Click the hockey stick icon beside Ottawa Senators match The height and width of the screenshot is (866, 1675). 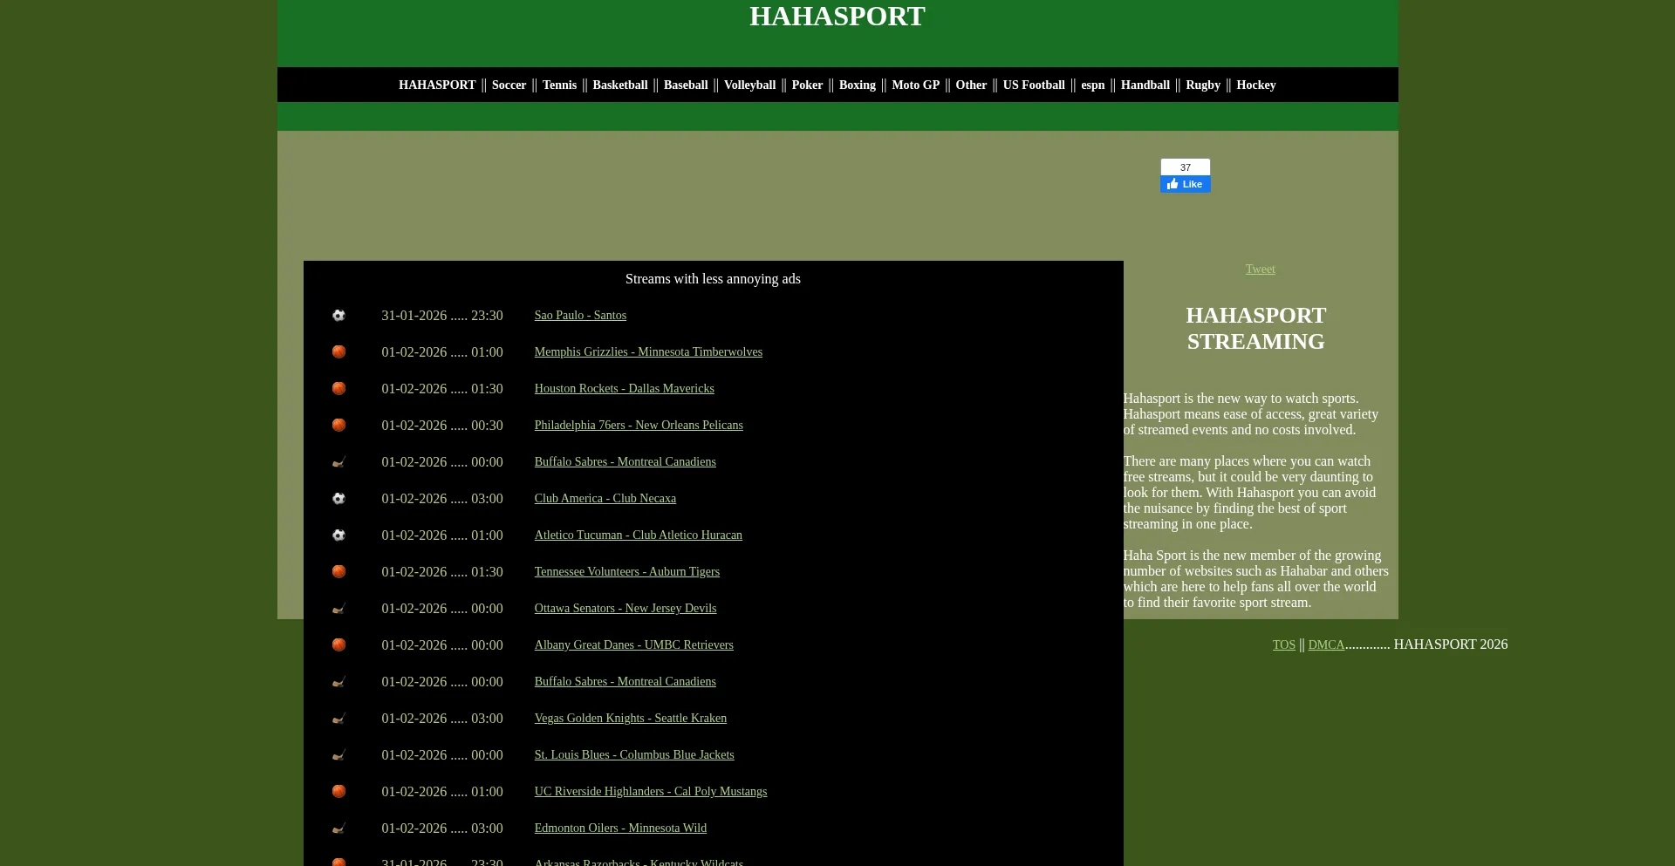(x=338, y=609)
